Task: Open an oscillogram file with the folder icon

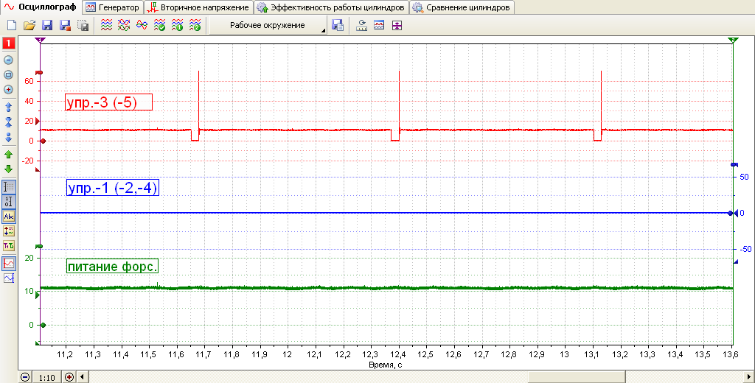Action: (29, 26)
